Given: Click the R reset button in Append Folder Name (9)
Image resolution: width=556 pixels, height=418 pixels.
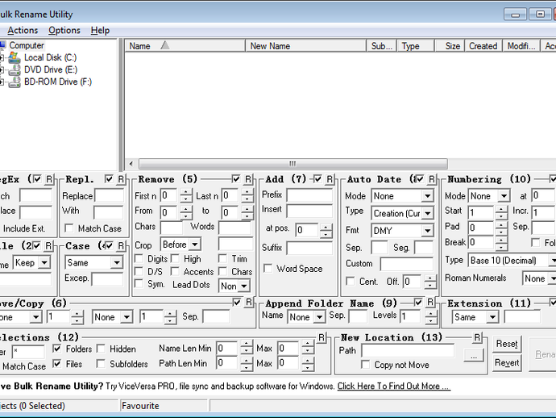Looking at the screenshot, I should coord(430,303).
